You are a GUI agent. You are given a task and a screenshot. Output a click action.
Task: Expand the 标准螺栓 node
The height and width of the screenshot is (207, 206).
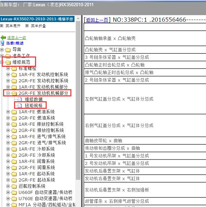click(8, 69)
